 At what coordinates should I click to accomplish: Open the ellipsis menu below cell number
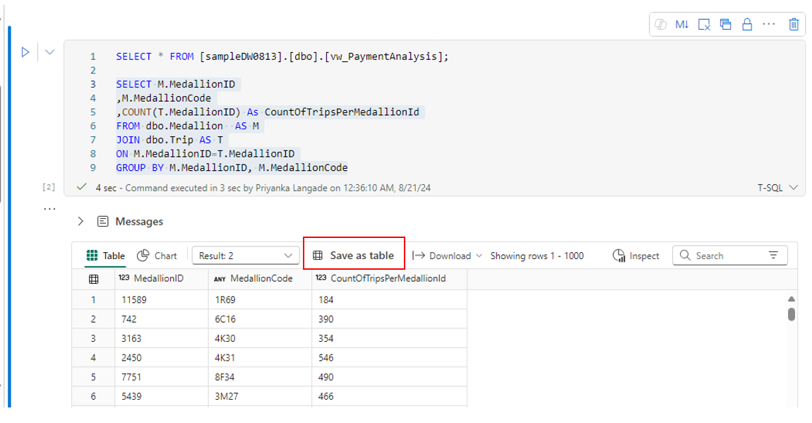click(x=49, y=208)
